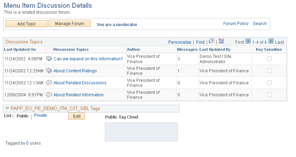
Task: Click the empty Public Tag Cloud box
Action: pos(141,132)
